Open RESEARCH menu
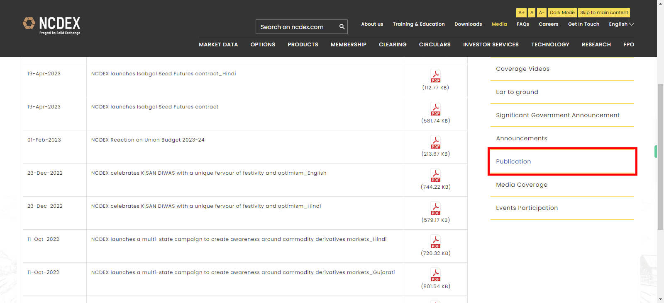The image size is (664, 303). pos(596,45)
